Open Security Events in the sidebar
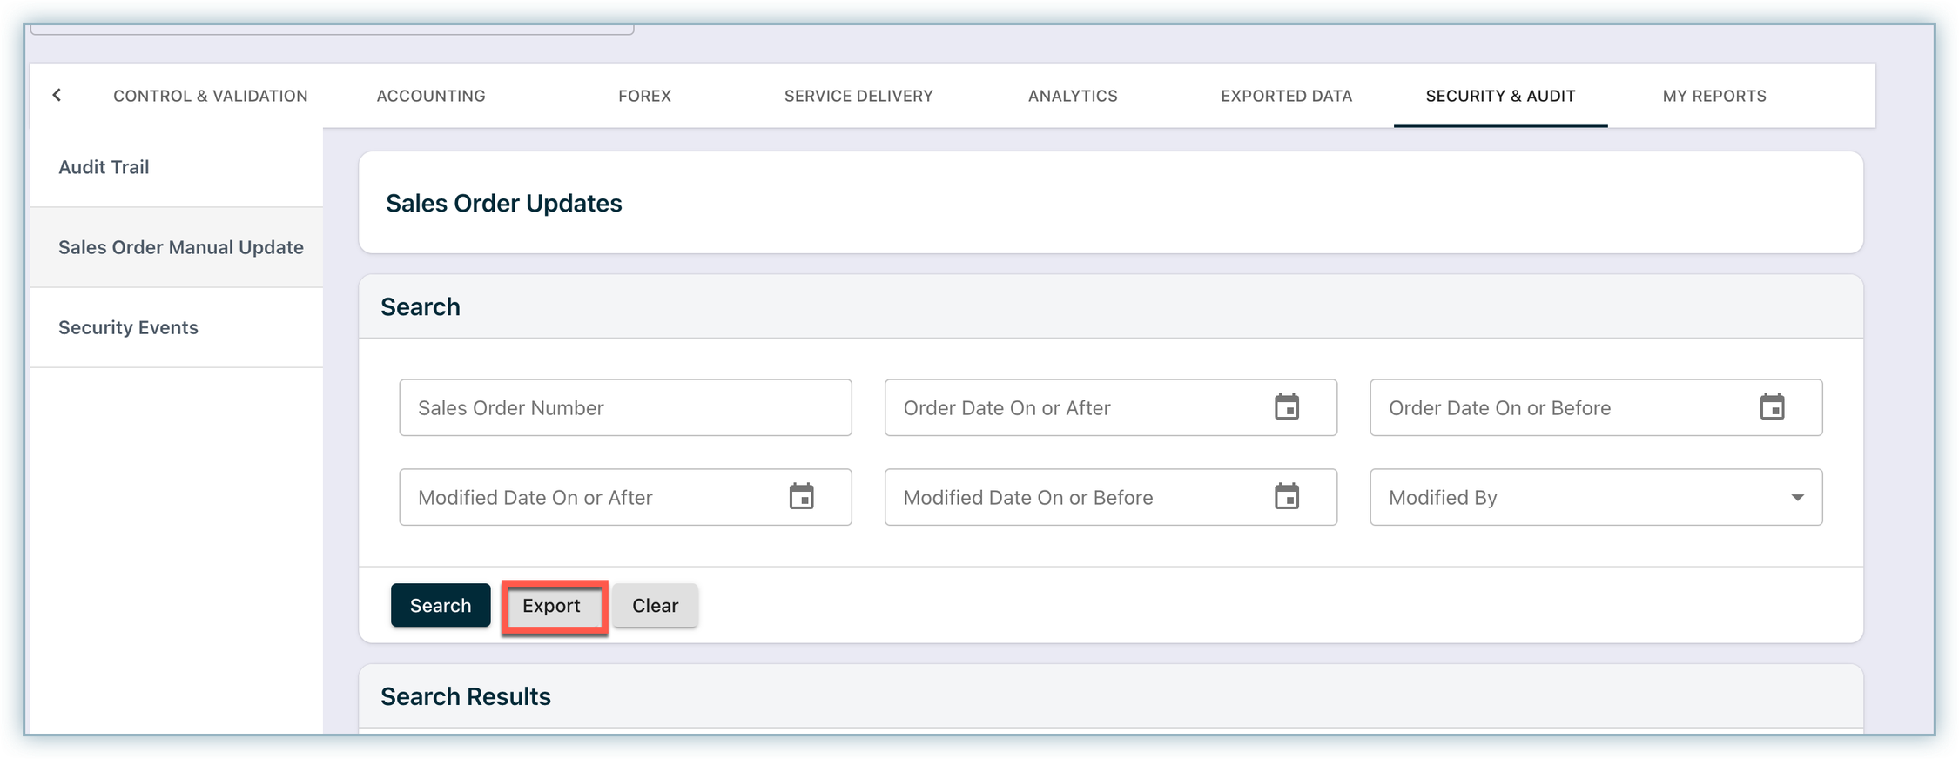 128,327
